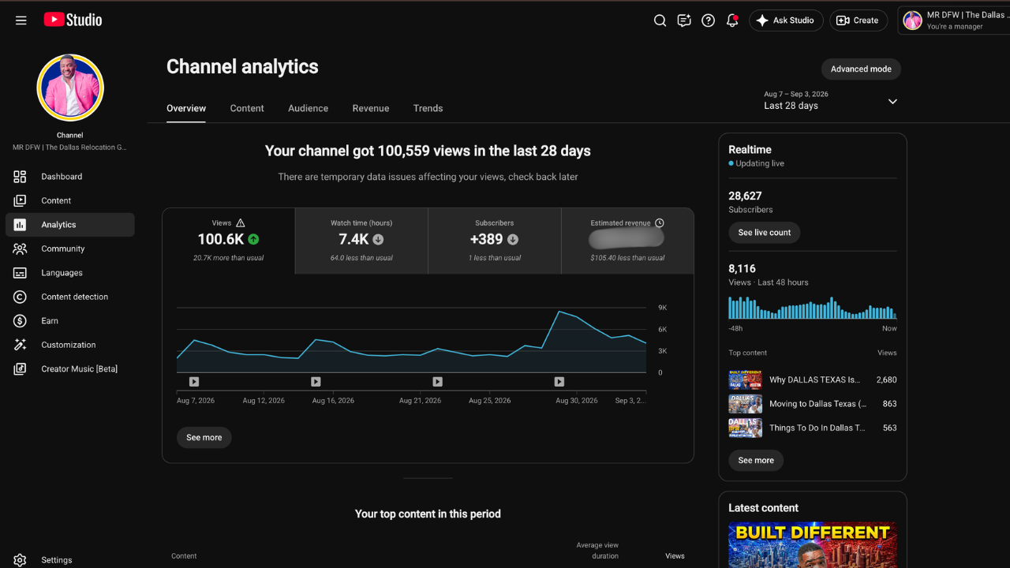Screen dimensions: 1010x568
Task: Switch to the Trends tab
Action: click(x=428, y=108)
